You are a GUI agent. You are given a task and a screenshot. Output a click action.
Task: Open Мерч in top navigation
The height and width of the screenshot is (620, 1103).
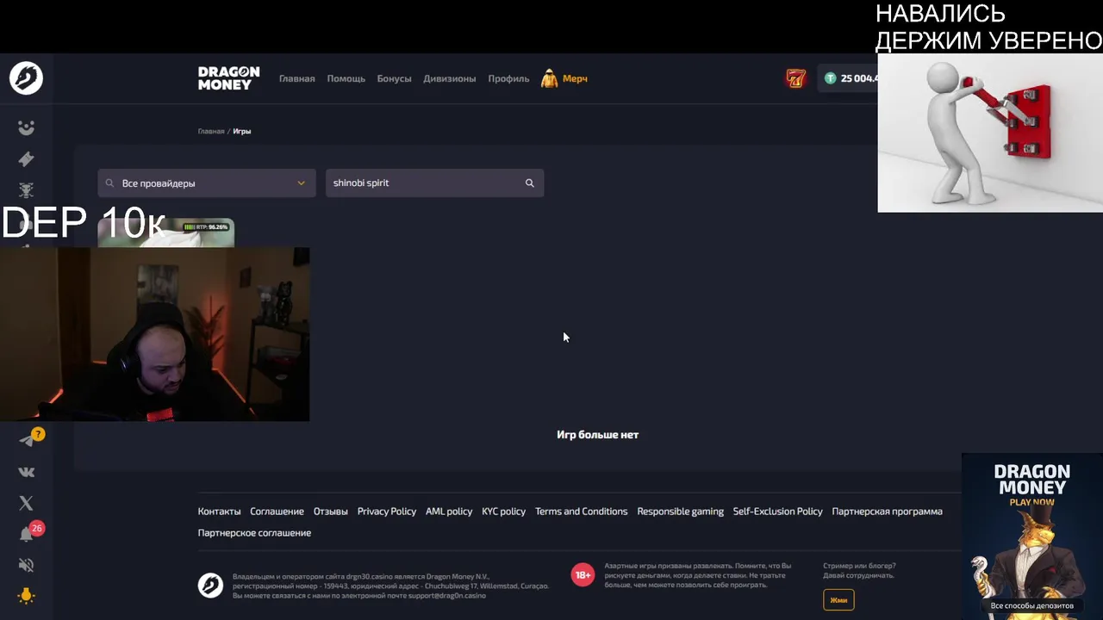575,78
